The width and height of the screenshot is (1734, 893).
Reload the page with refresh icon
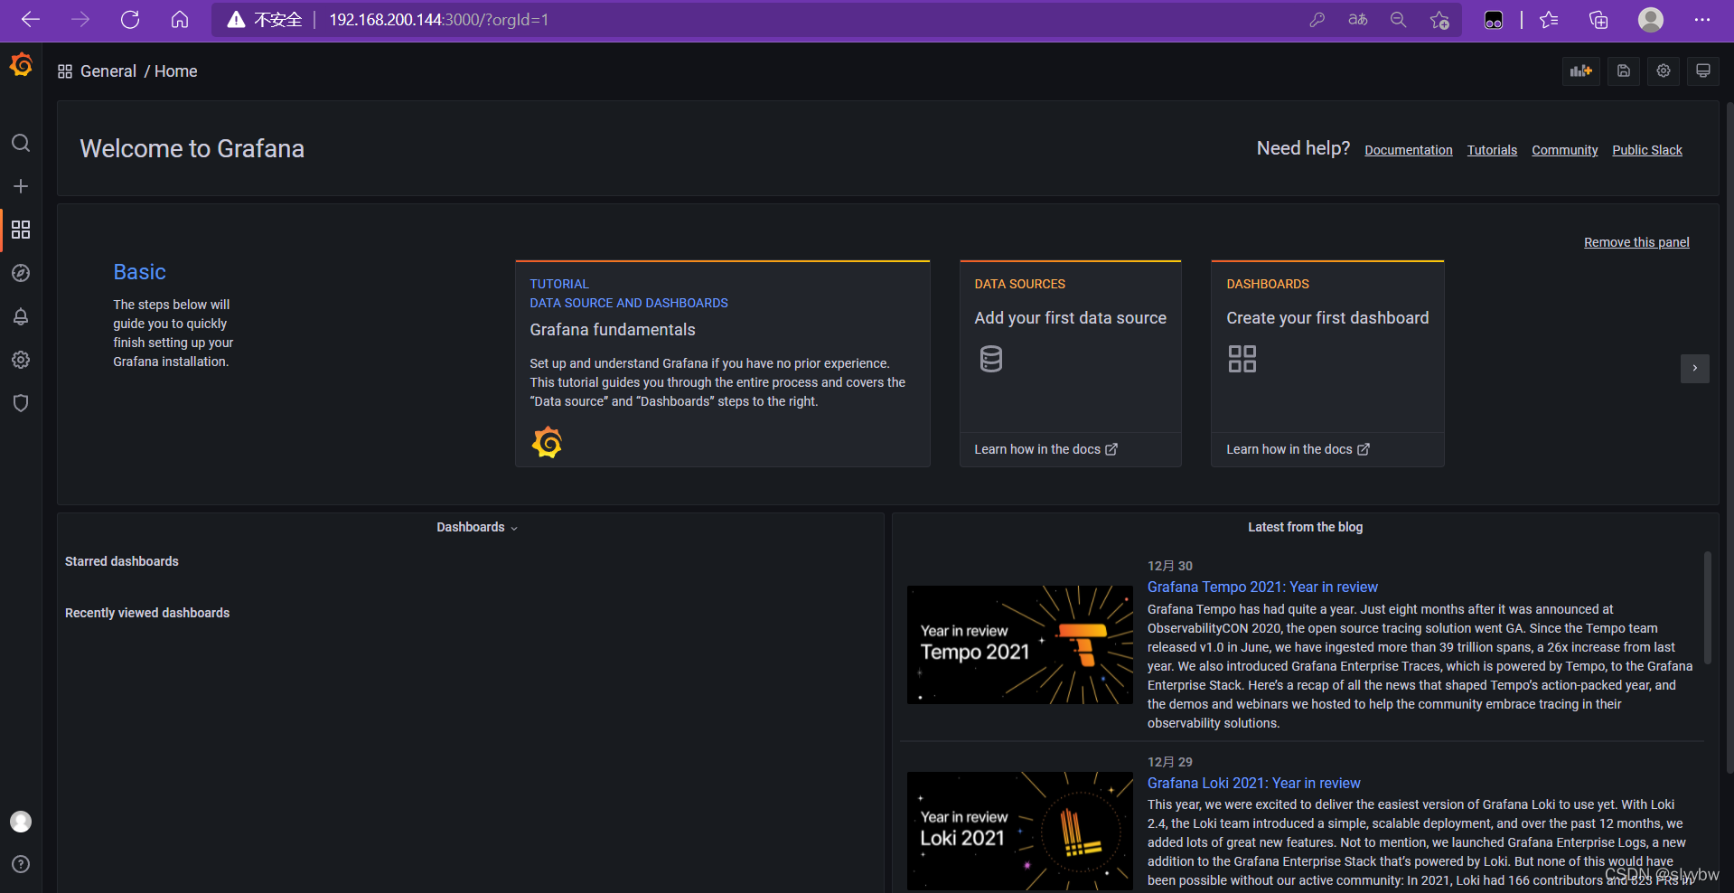click(130, 20)
